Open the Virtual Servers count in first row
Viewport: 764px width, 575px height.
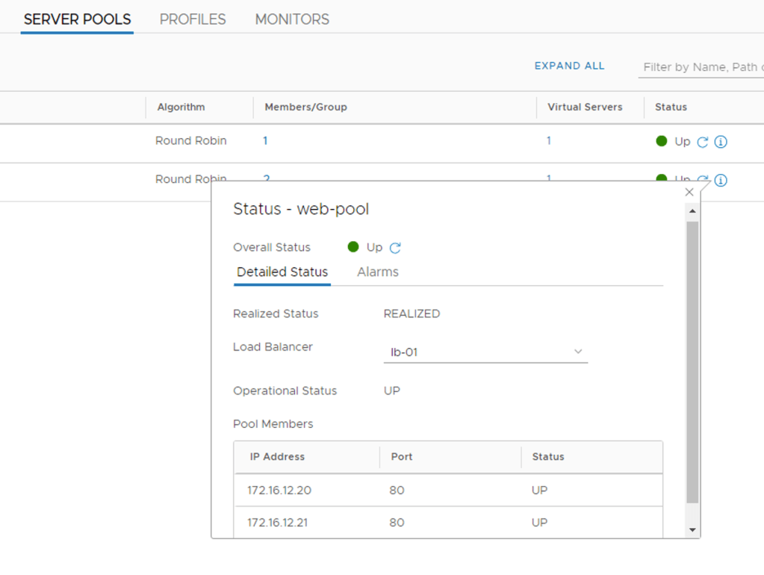click(x=549, y=140)
